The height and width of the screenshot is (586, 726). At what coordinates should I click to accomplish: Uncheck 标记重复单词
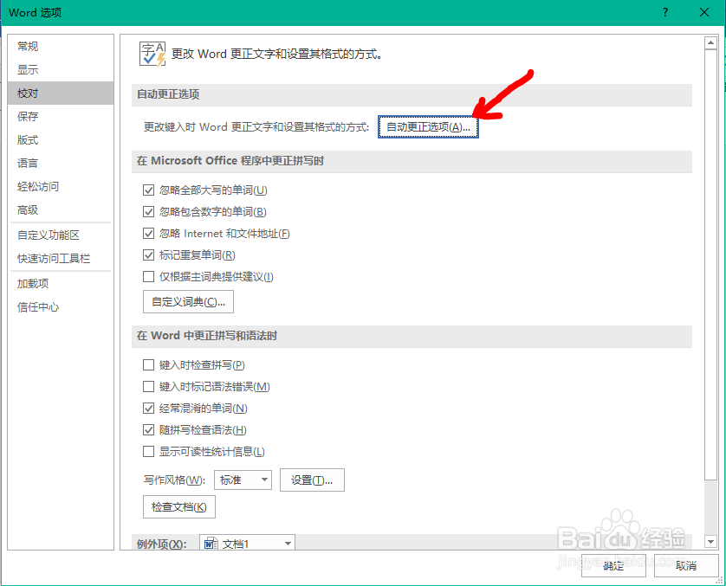[x=149, y=254]
